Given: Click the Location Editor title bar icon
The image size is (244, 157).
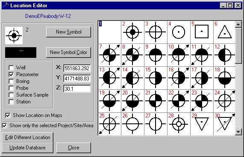Looking at the screenshot, I should coord(6,6).
